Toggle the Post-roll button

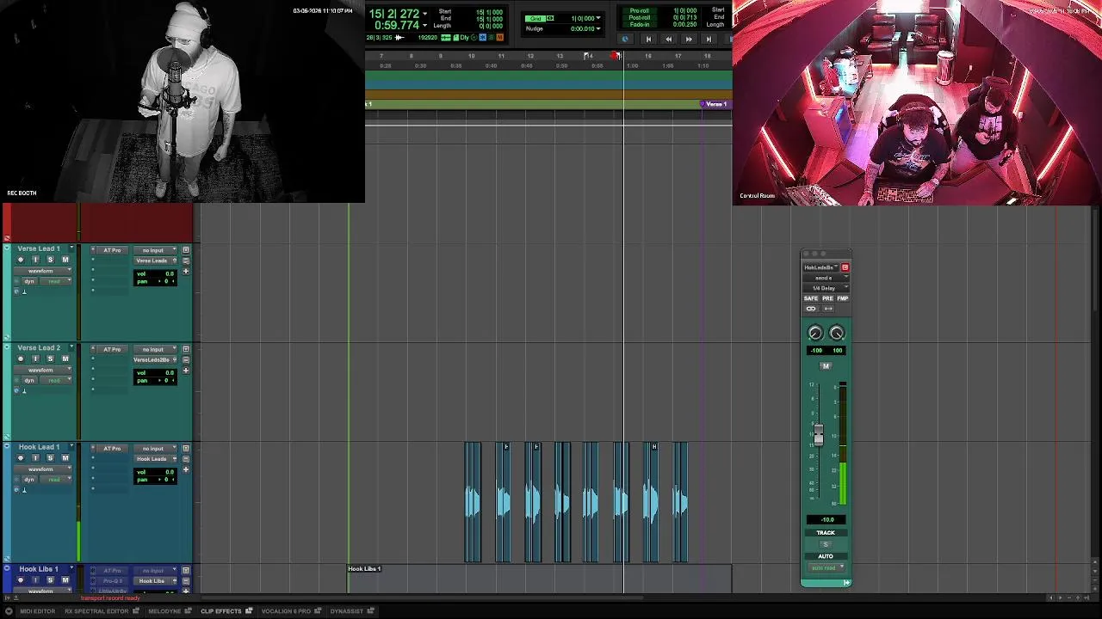(639, 17)
